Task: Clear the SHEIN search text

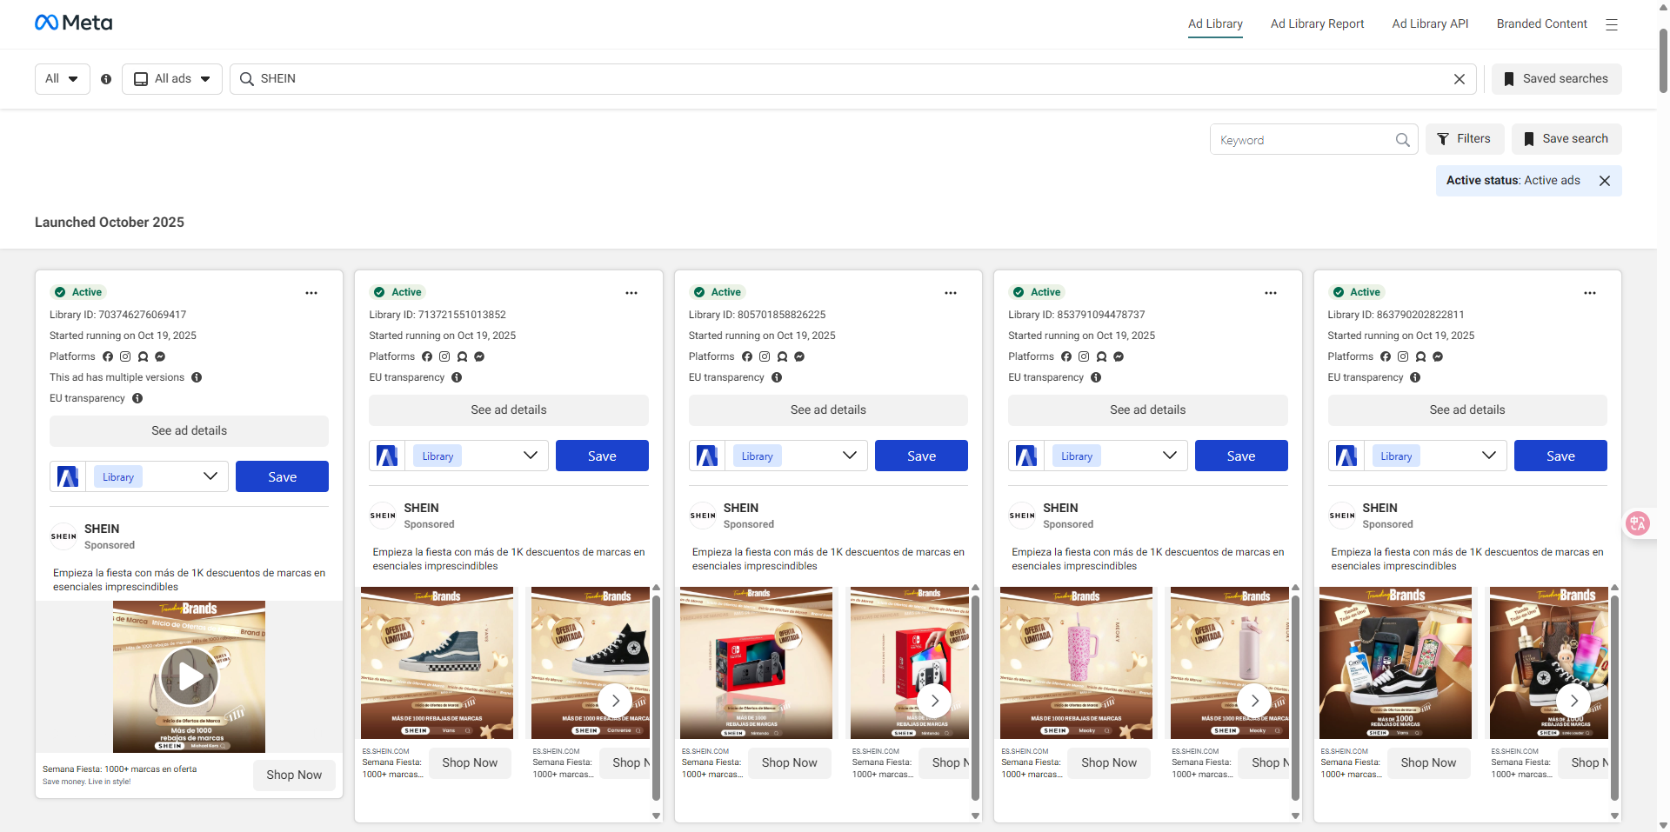Action: tap(1459, 79)
